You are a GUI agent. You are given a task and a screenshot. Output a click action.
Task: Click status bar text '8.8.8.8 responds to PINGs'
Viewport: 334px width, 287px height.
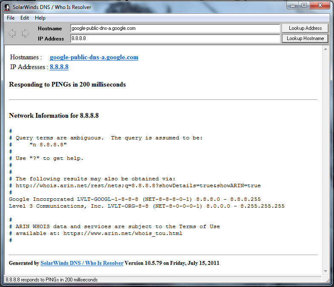[51, 280]
